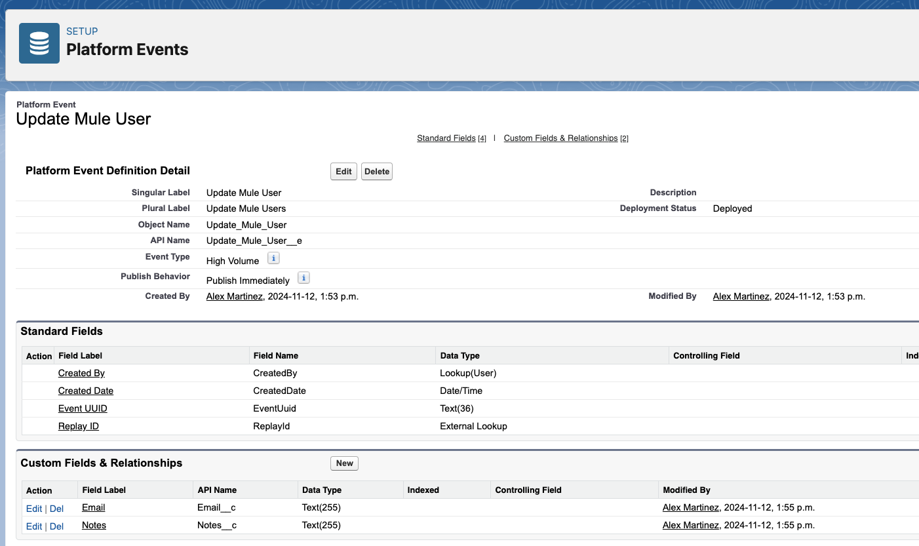Screen dimensions: 919x546
Task: Create a New custom field
Action: 344,463
